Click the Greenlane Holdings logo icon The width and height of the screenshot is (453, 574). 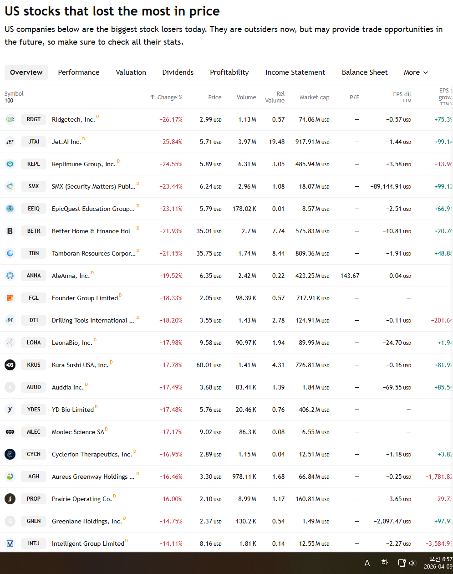tap(10, 521)
